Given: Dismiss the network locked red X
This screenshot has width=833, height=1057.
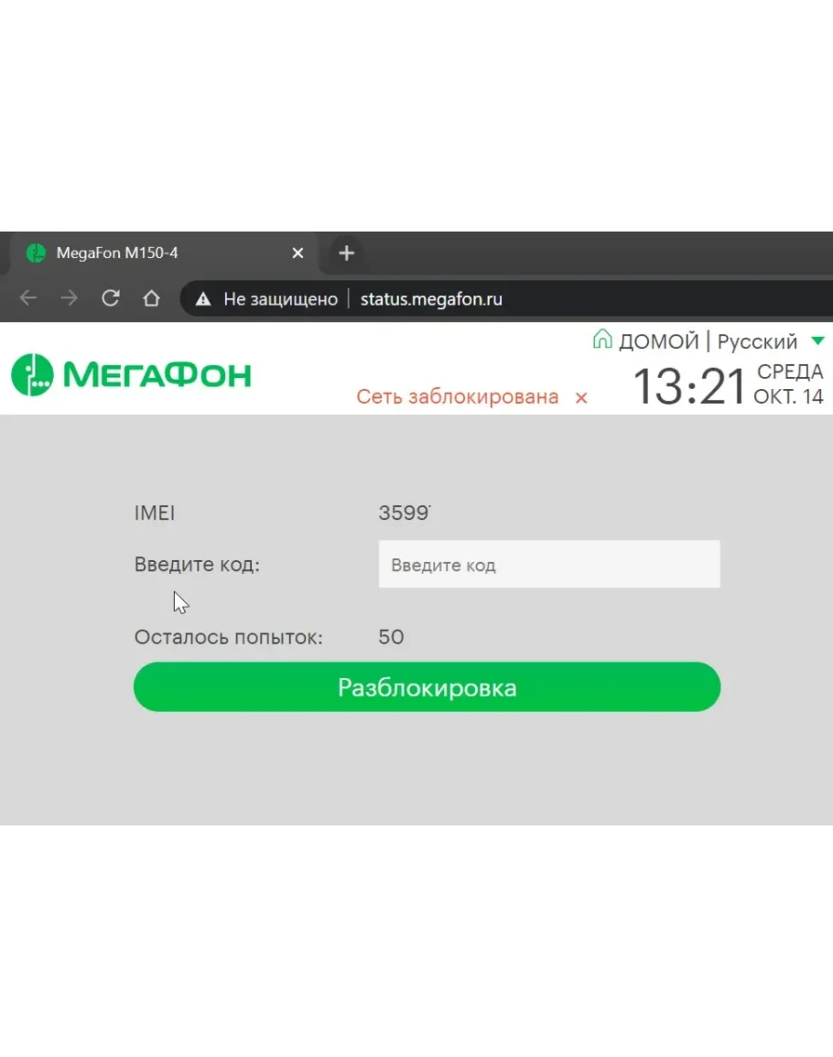Looking at the screenshot, I should [x=581, y=398].
